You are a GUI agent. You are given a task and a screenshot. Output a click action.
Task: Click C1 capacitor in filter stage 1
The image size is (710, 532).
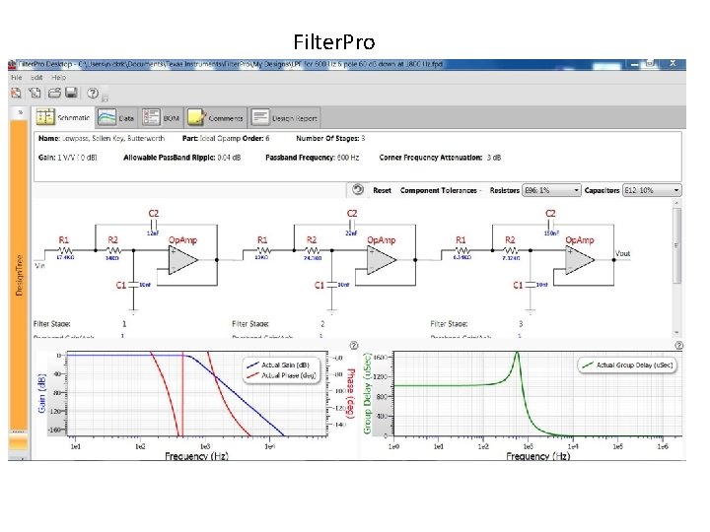click(x=133, y=285)
